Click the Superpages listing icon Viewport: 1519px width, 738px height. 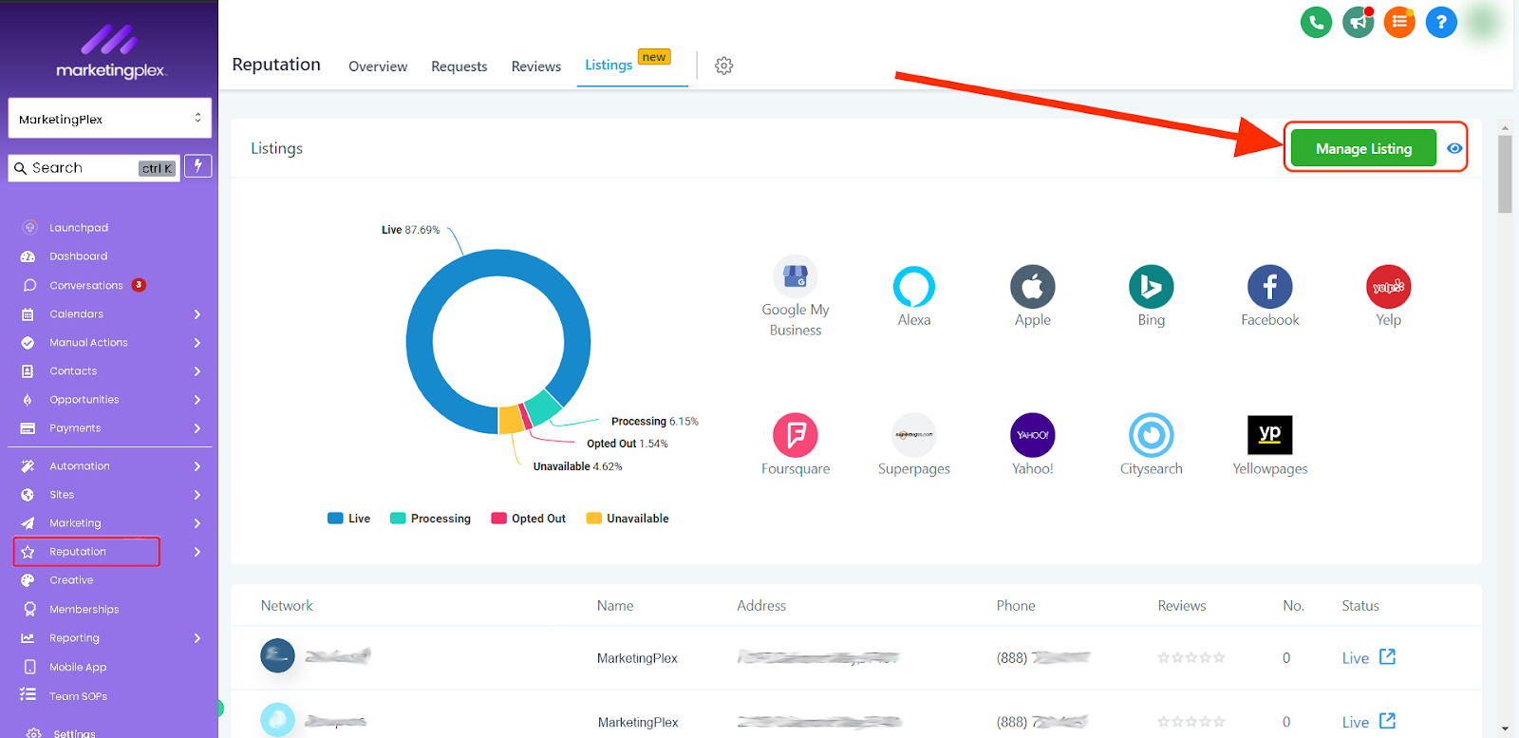pos(914,435)
